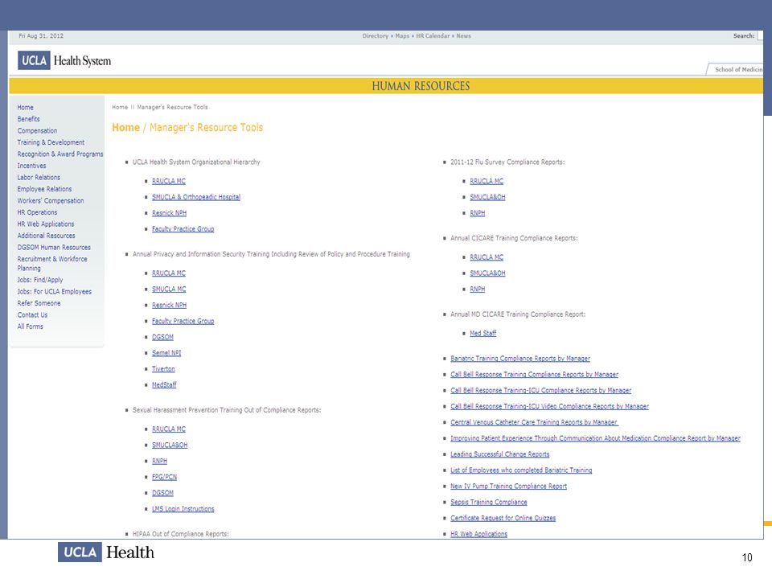The height and width of the screenshot is (579, 772).
Task: Open RRUCLA MC under Organizational Hierarchy
Action: [x=169, y=181]
